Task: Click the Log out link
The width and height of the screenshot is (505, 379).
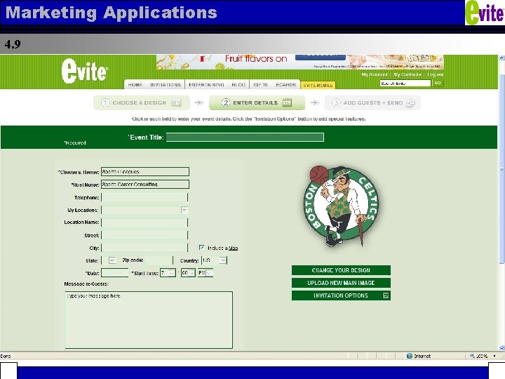Action: [436, 74]
